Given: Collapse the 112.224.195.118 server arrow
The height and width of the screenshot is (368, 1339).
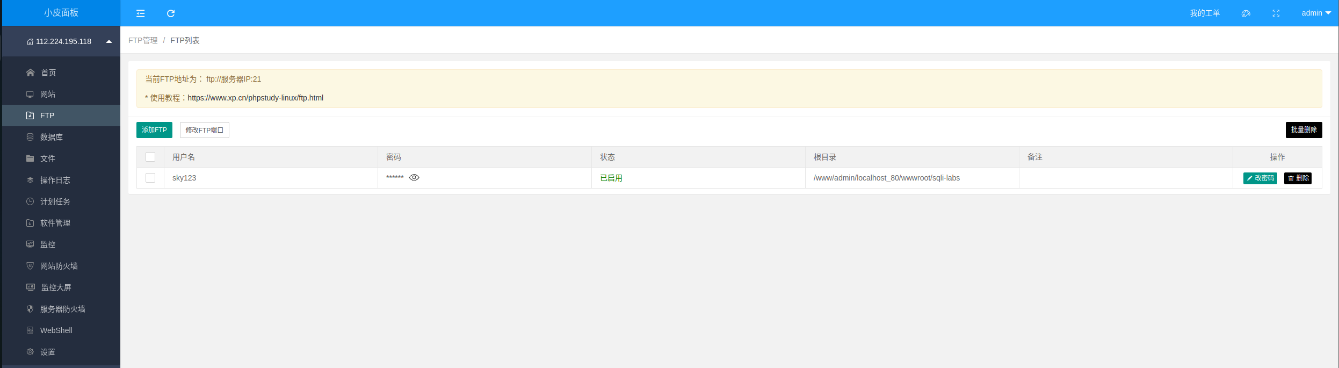Looking at the screenshot, I should (109, 41).
